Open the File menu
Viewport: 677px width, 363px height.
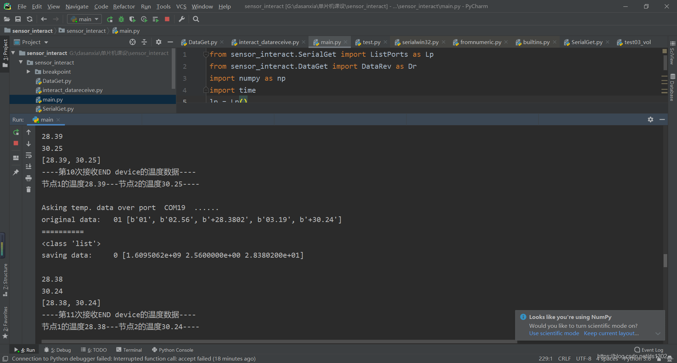[x=22, y=6]
